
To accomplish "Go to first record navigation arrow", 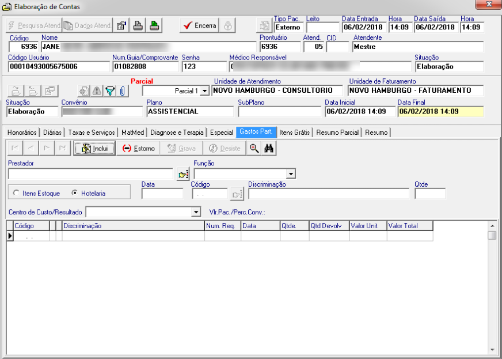I will (15, 148).
